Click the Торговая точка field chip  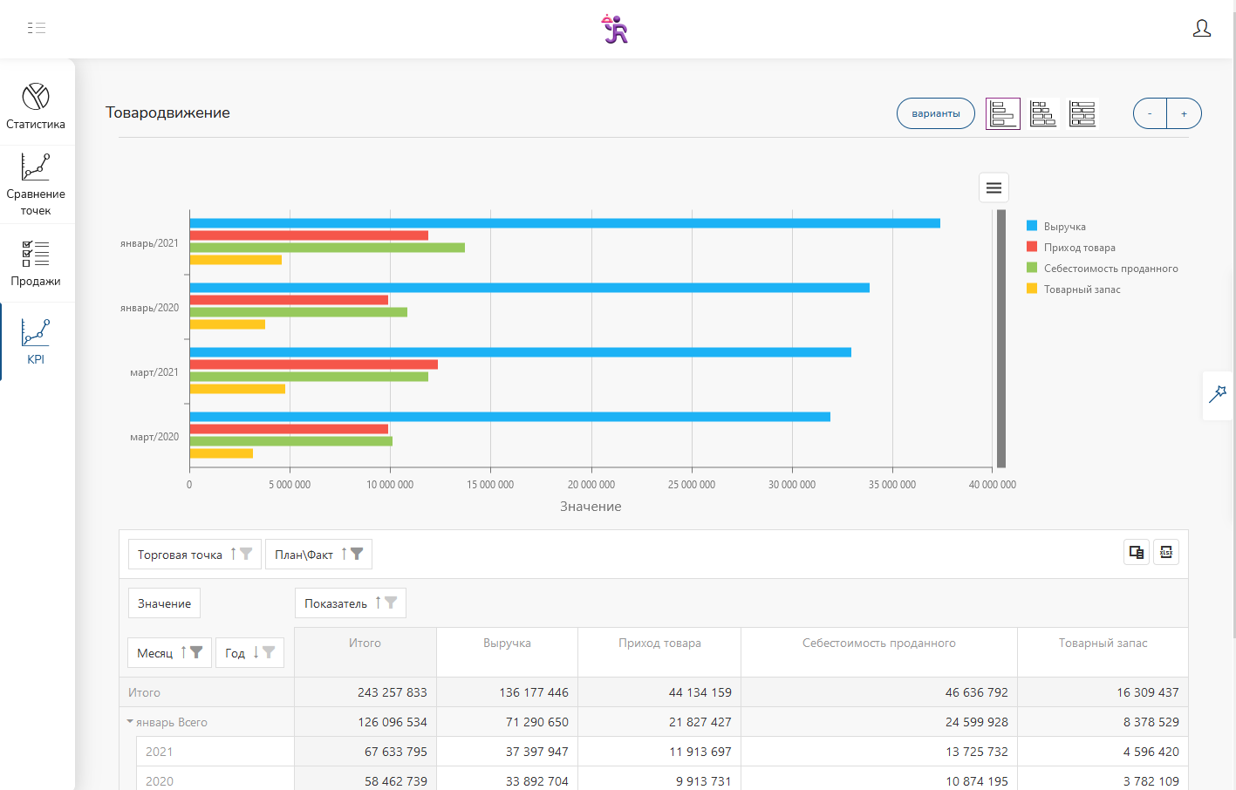point(195,555)
